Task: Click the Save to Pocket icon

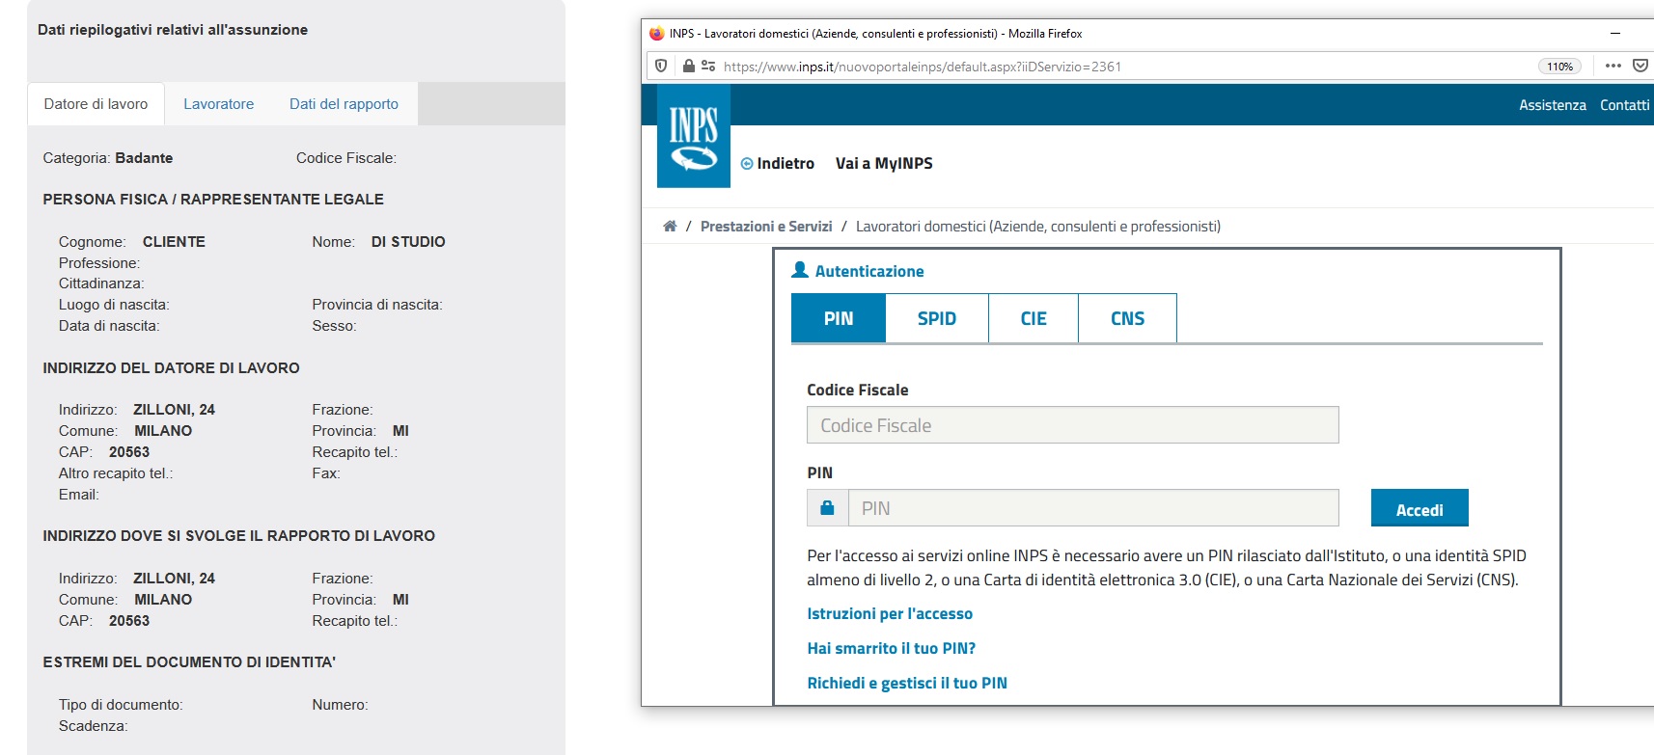Action: 1640,66
